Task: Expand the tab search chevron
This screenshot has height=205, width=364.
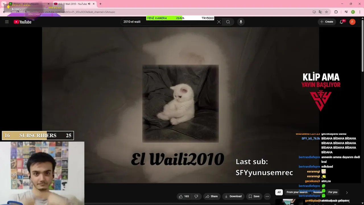Action: point(4,4)
